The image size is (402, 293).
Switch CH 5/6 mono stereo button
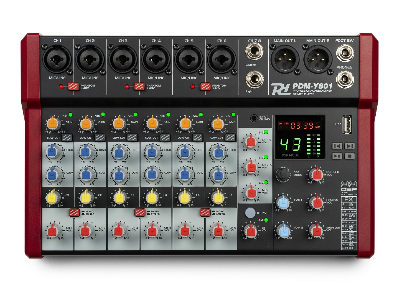205,212
